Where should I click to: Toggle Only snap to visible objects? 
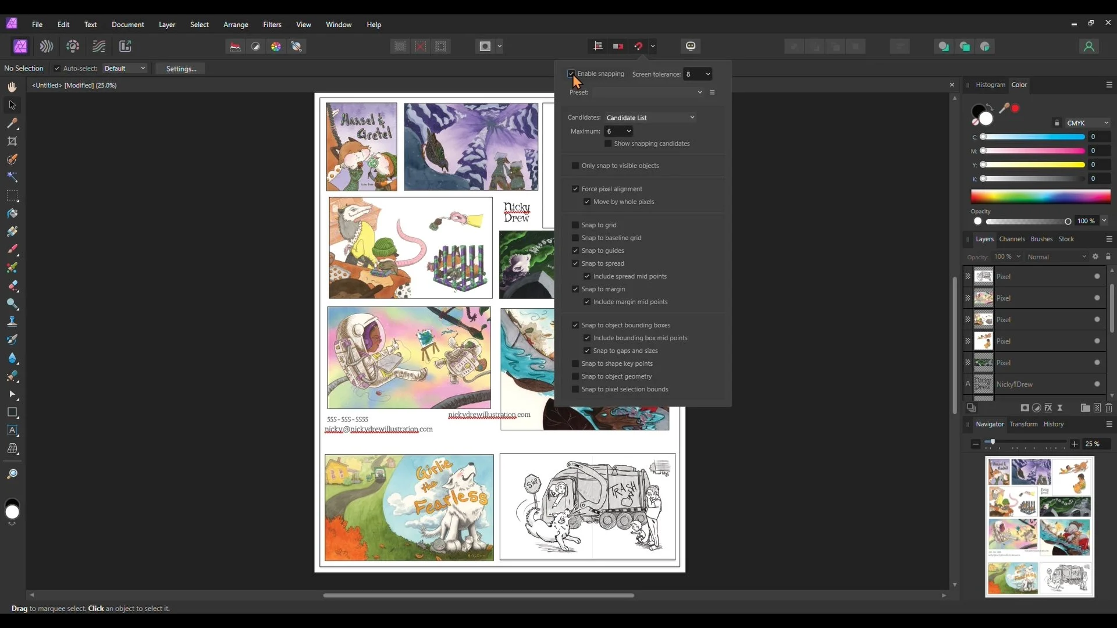575,166
